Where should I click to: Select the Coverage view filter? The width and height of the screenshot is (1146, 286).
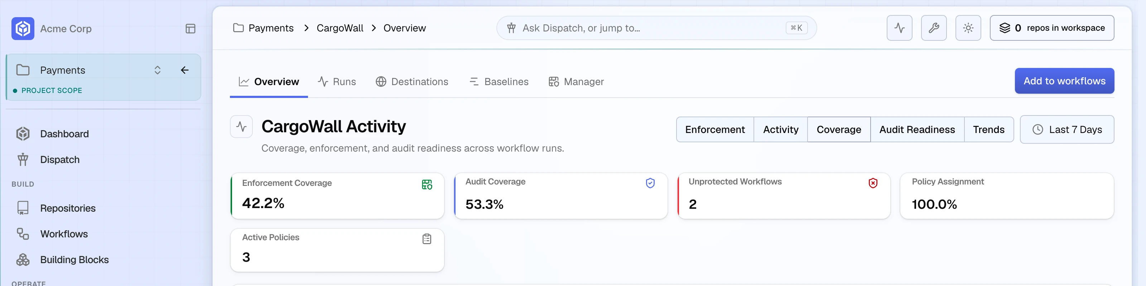(839, 129)
